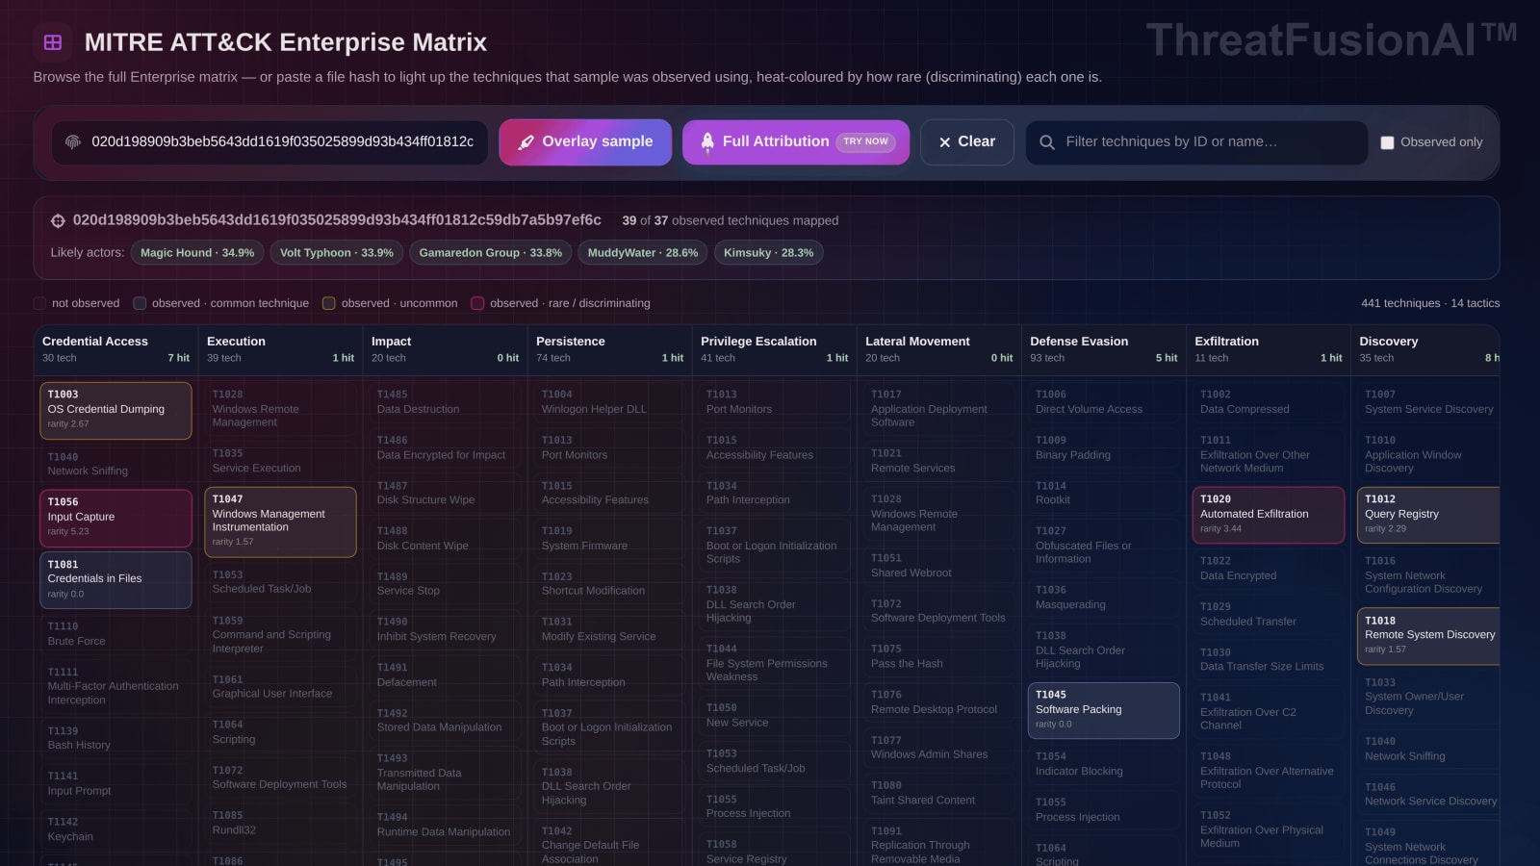
Task: Click the T1141 Input Prompt technique
Action: pos(115,784)
